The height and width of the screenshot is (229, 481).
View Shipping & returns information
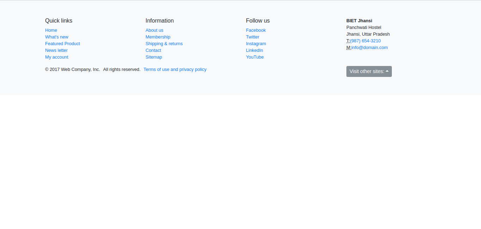click(164, 44)
